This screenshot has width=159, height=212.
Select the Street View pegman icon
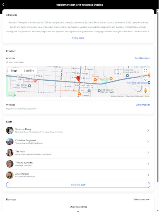145,91
